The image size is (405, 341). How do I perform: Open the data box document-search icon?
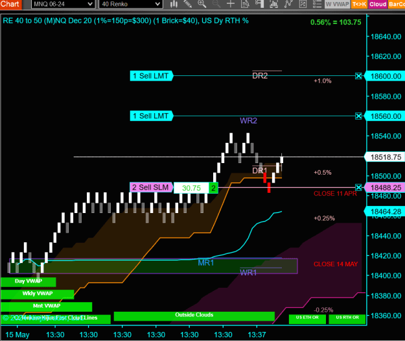point(245,4)
